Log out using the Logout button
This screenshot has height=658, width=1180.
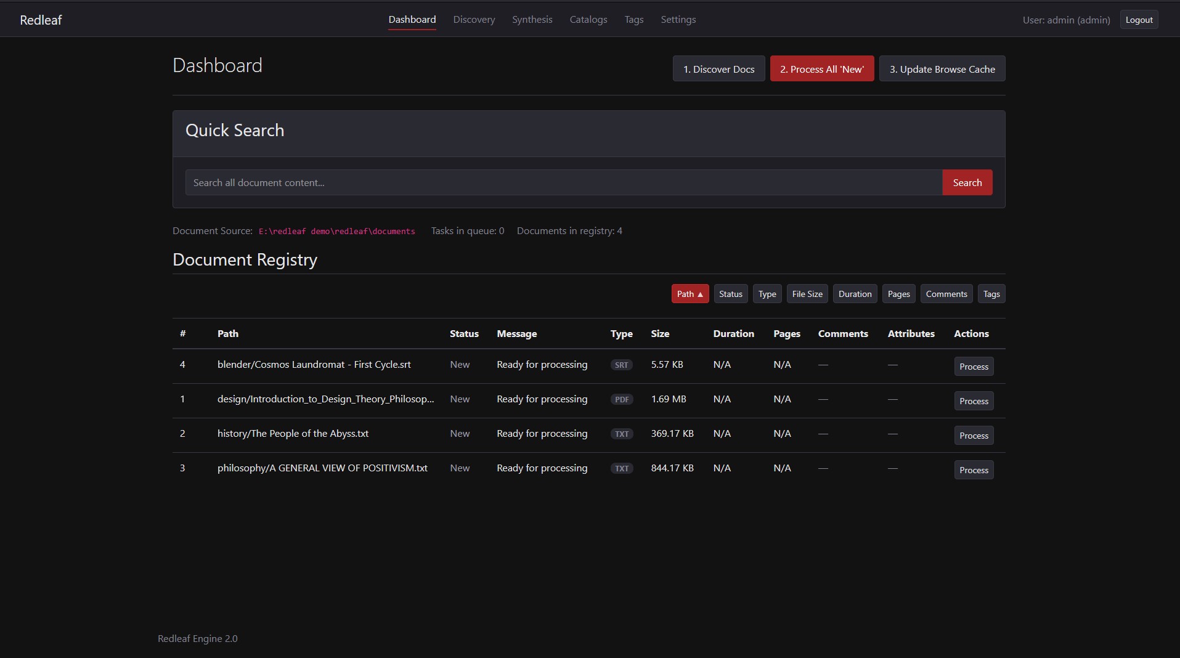[1138, 20]
